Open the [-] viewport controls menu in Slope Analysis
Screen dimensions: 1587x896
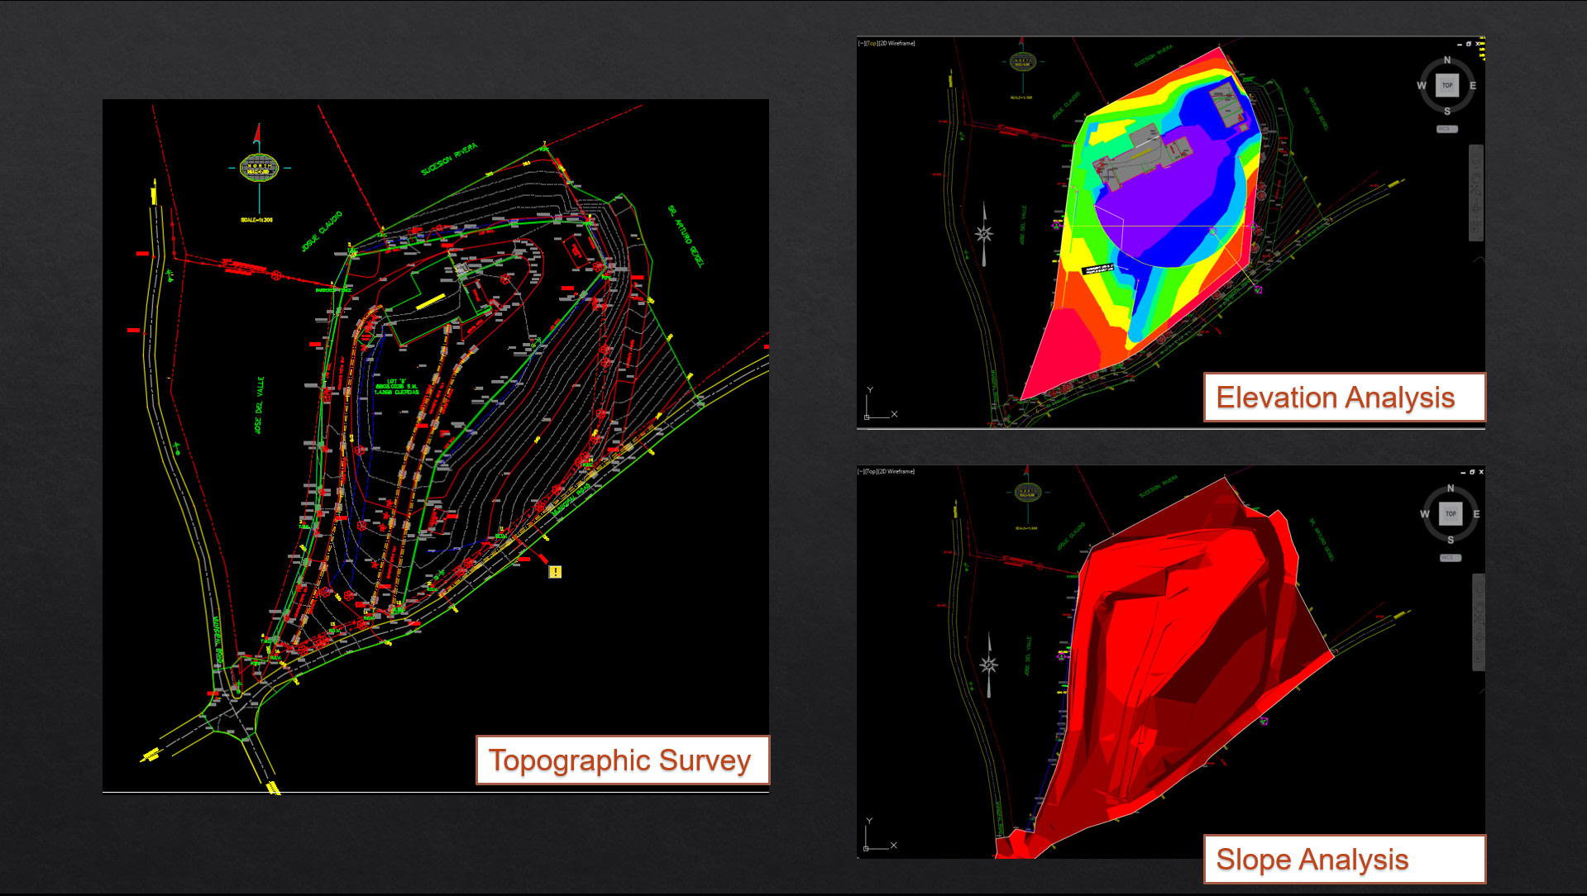coord(862,471)
